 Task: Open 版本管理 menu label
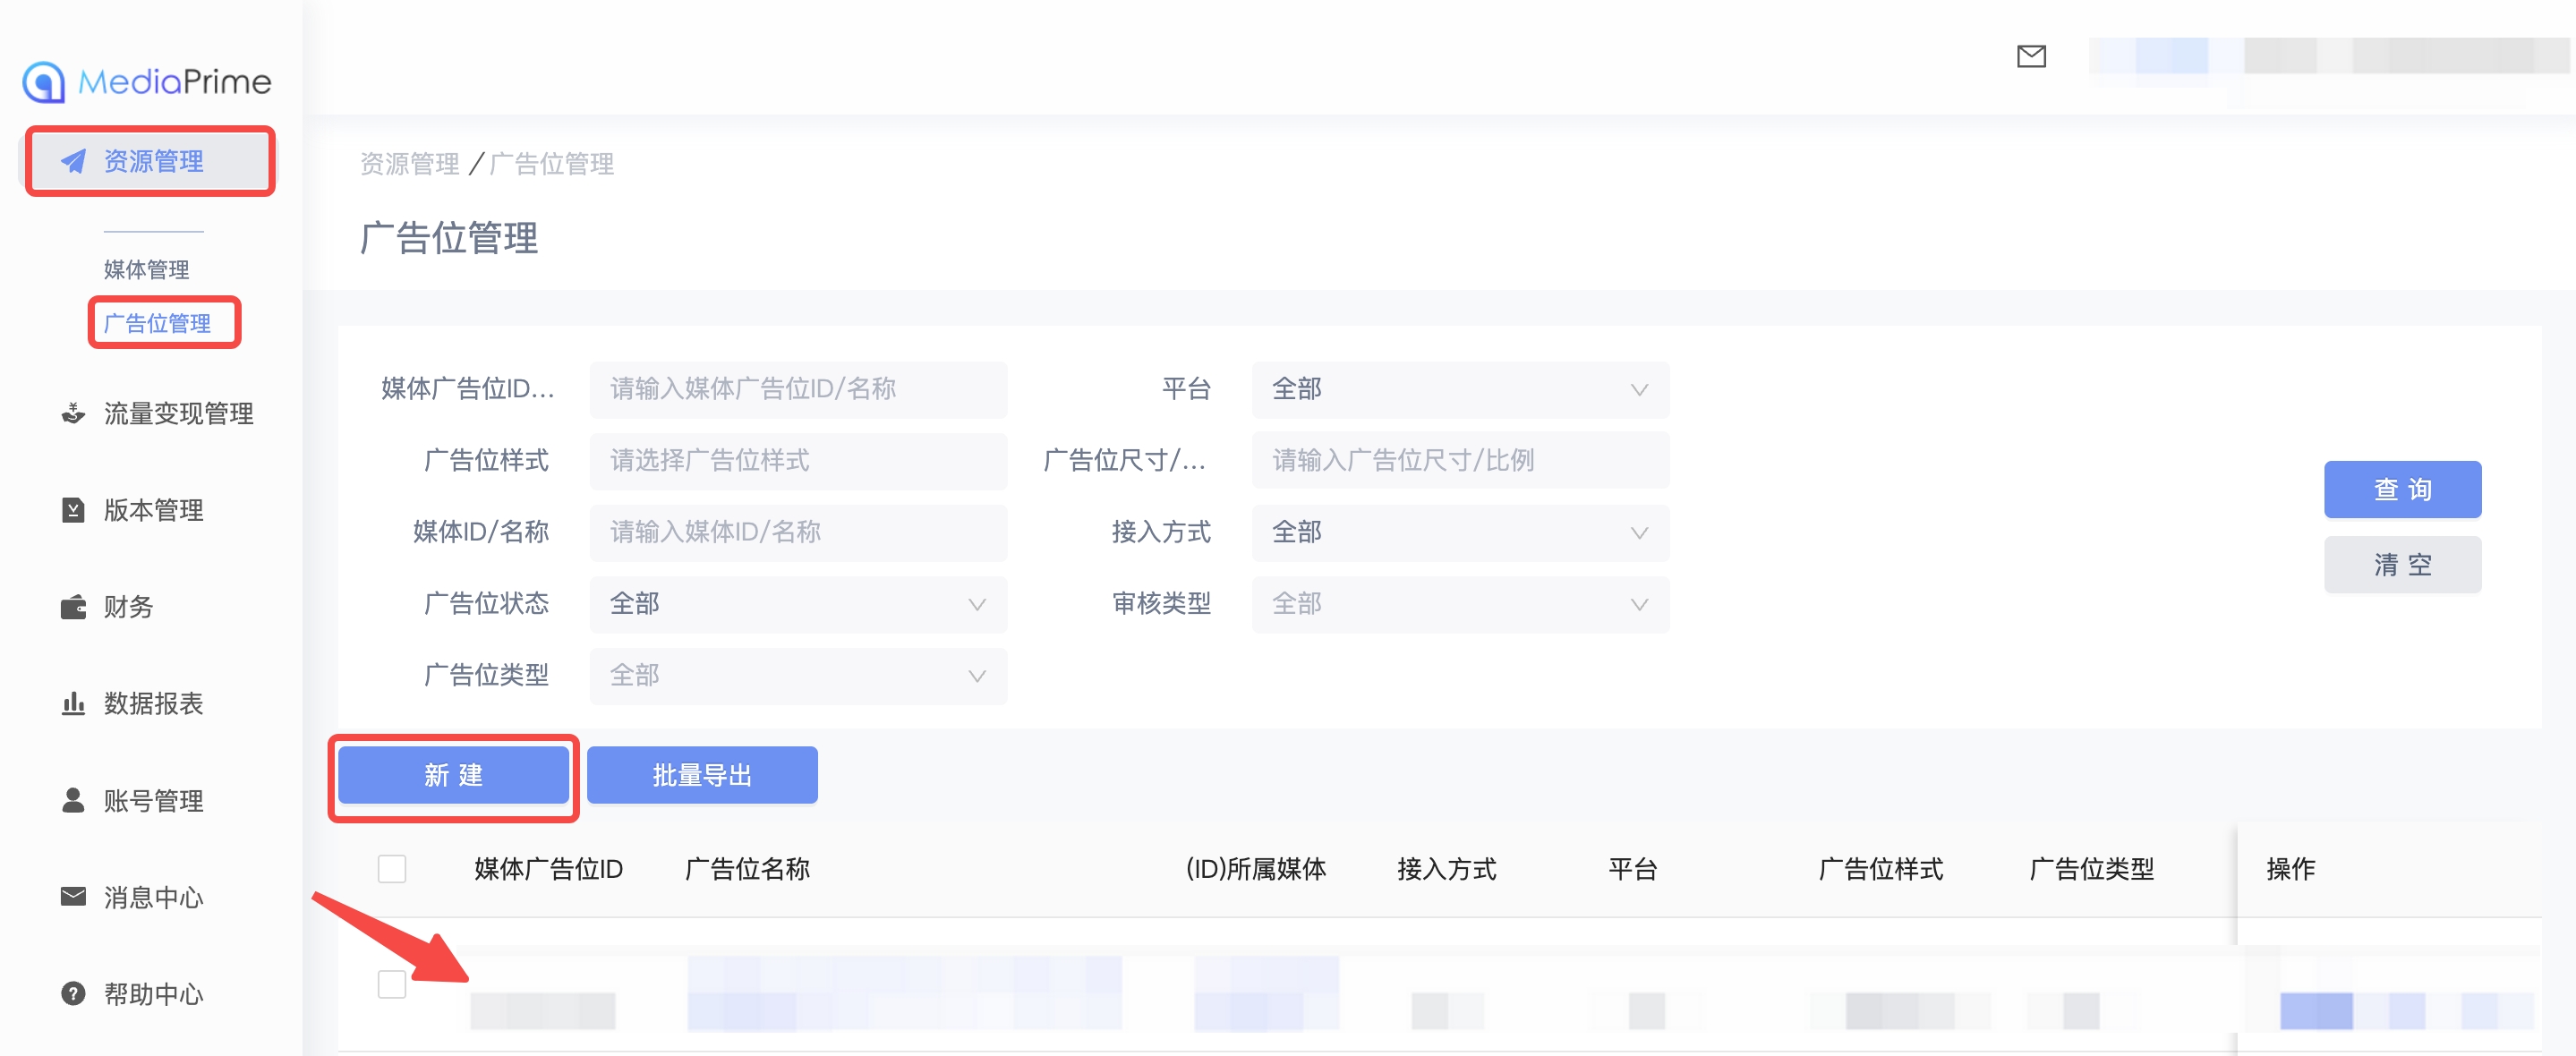coord(154,510)
